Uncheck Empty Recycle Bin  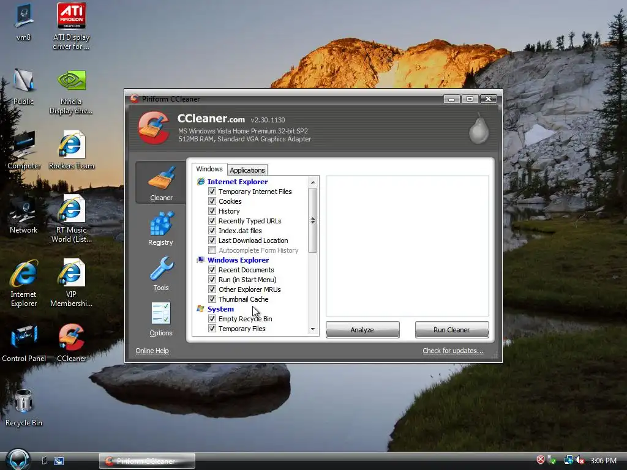212,319
